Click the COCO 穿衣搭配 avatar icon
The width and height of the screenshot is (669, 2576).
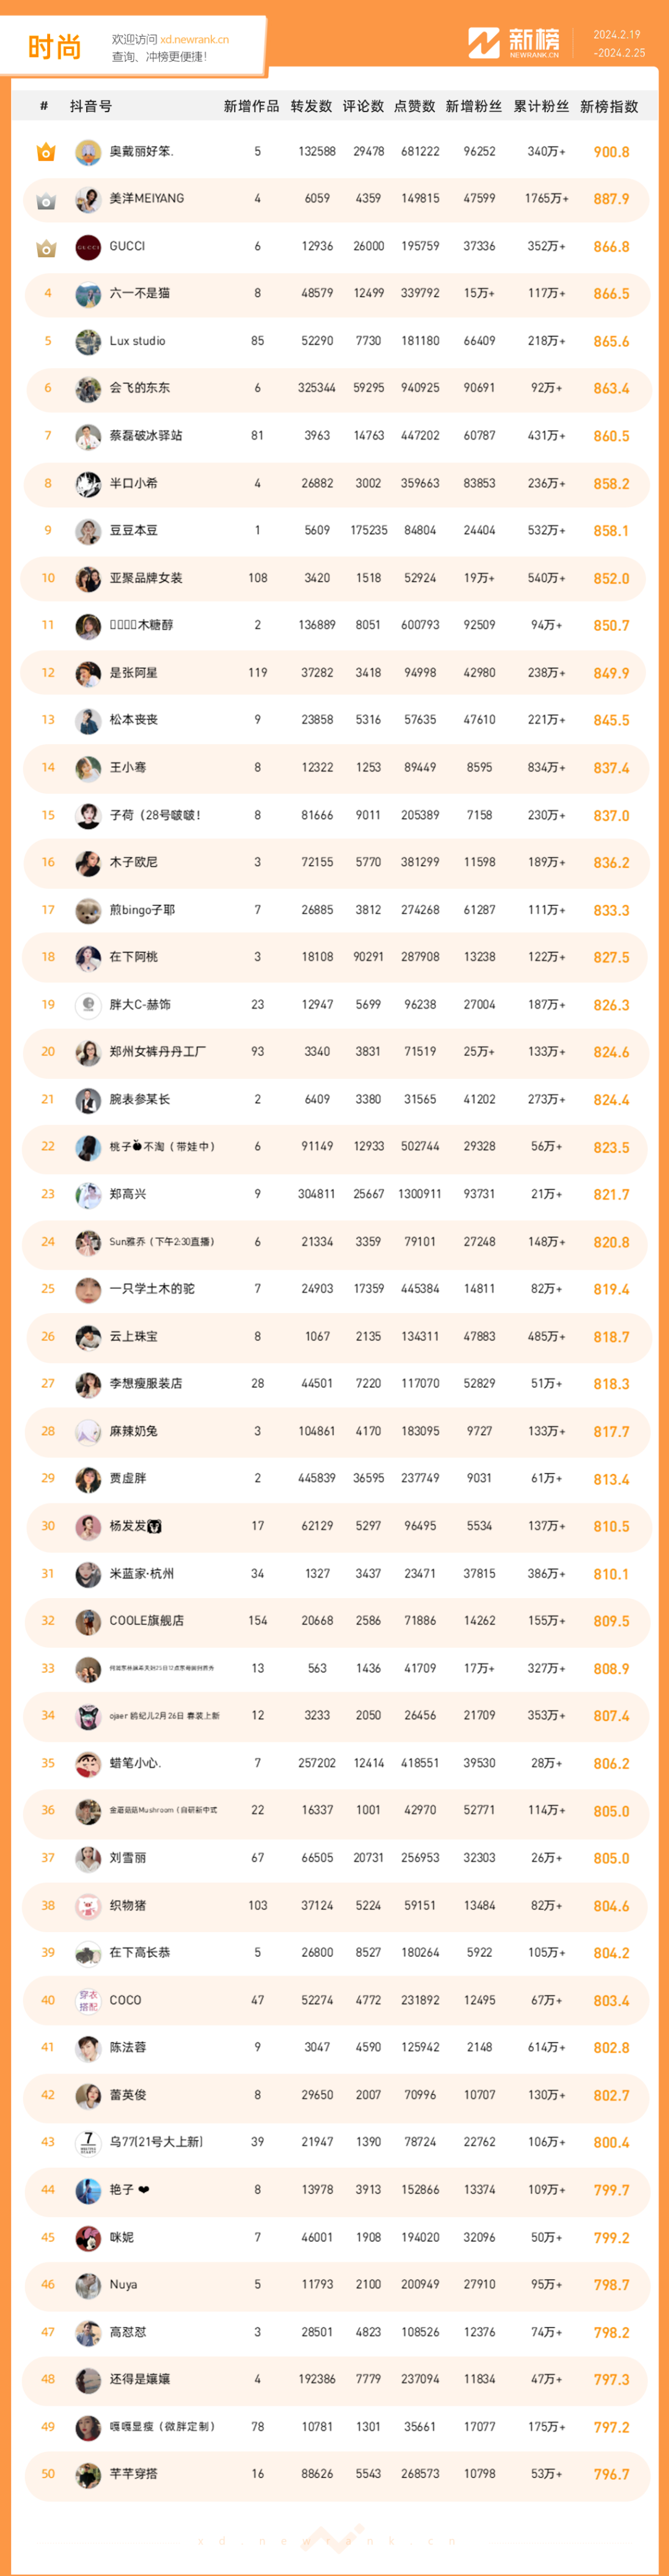[88, 2000]
